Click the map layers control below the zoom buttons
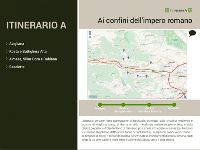200x150 pixels. pyautogui.click(x=90, y=37)
